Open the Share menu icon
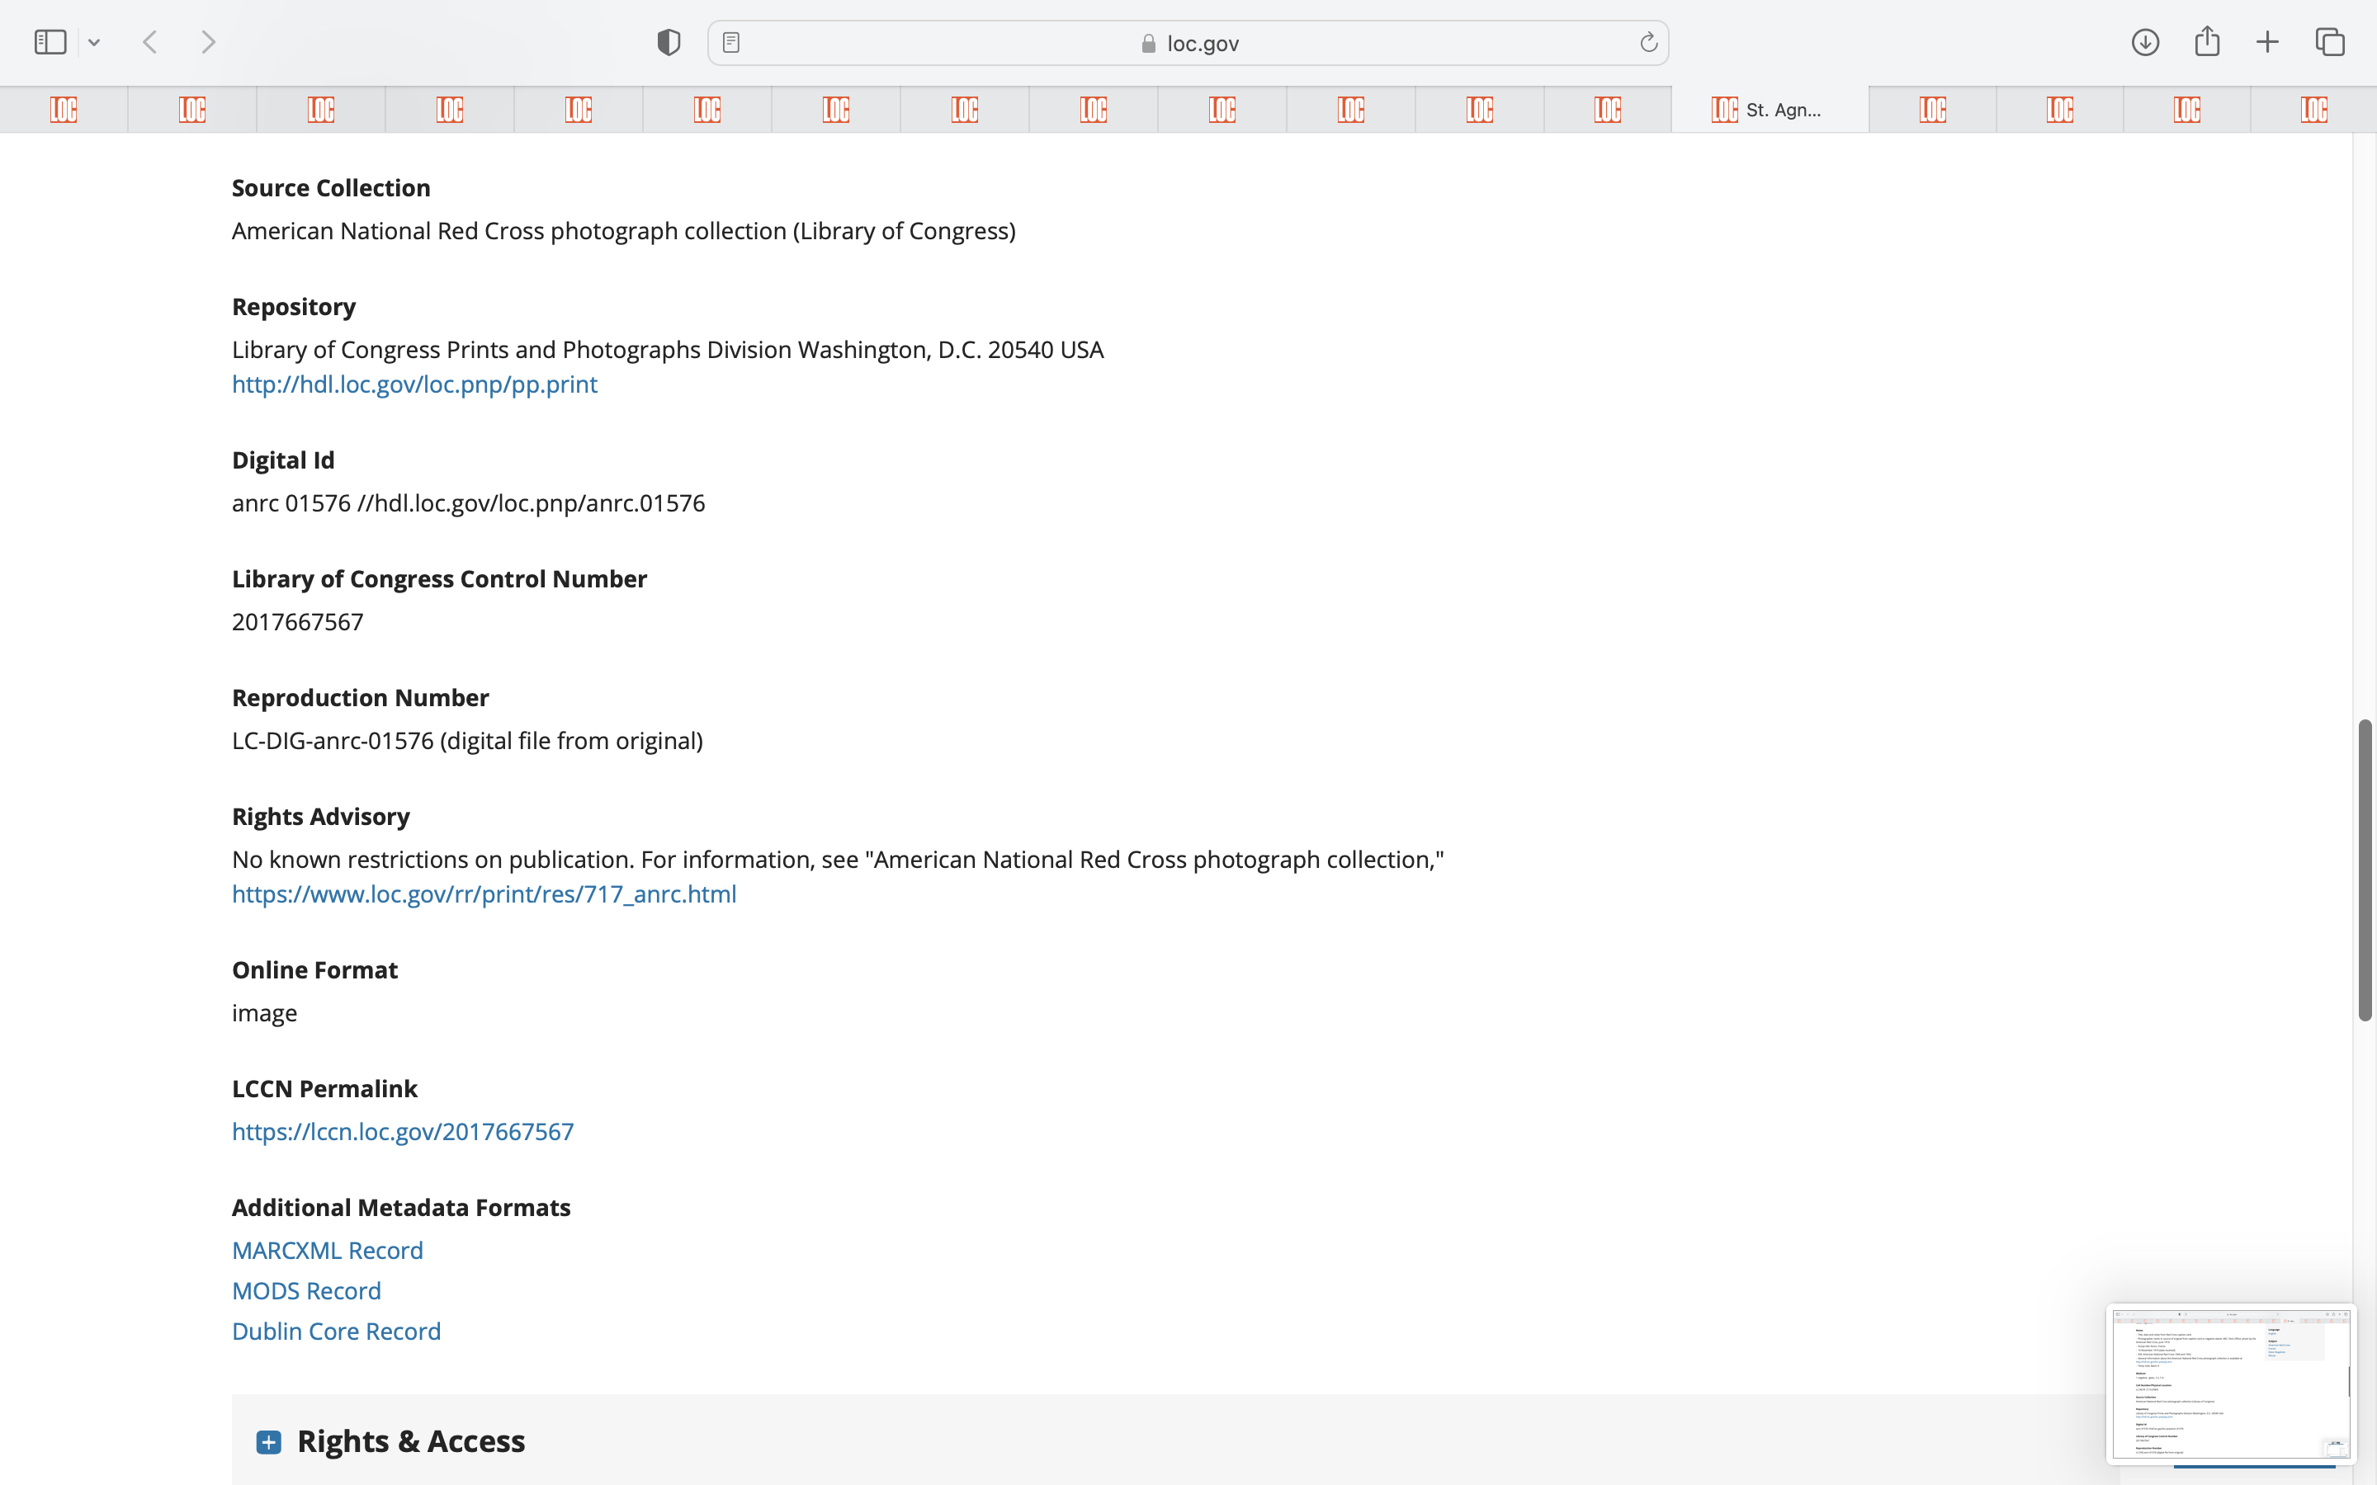Image resolution: width=2377 pixels, height=1485 pixels. pos(2207,42)
